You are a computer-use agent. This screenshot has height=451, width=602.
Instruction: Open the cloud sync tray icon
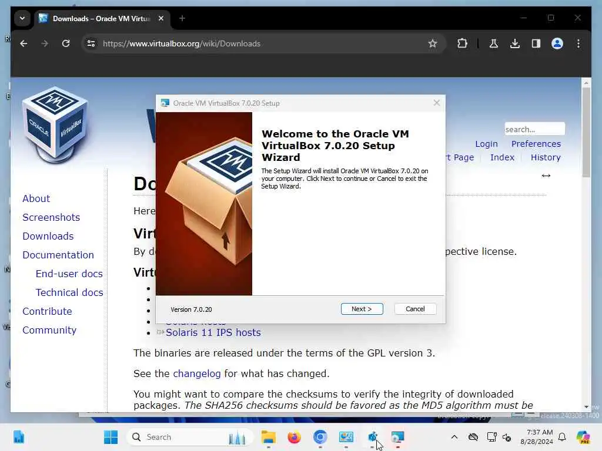coord(473,437)
